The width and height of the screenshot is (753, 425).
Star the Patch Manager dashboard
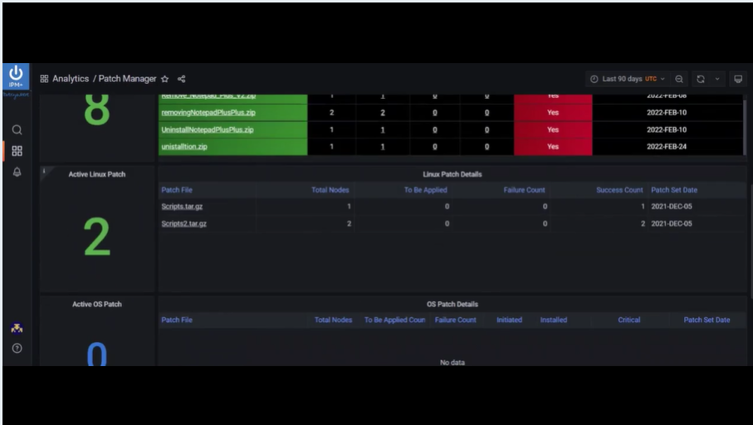click(x=164, y=79)
